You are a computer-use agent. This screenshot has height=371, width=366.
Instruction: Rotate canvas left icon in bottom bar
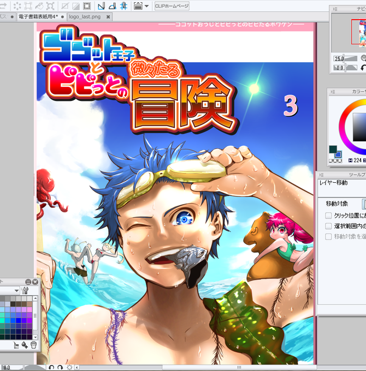[x=51, y=367]
